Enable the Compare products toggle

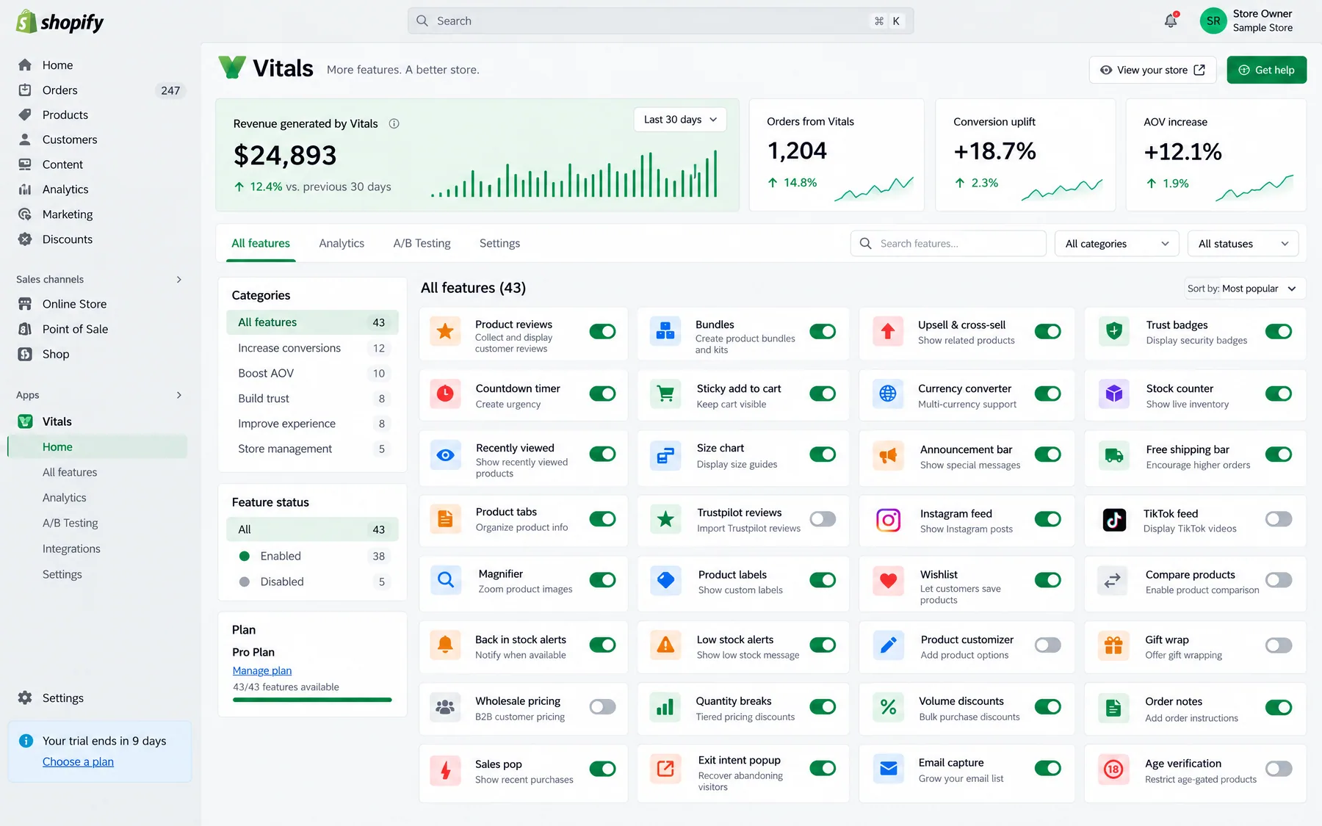(x=1279, y=580)
